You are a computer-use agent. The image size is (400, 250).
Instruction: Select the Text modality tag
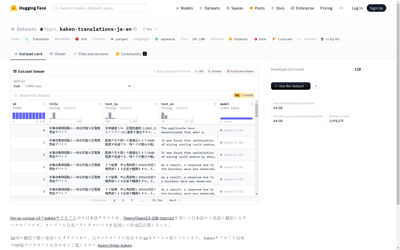pyautogui.click(x=81, y=39)
